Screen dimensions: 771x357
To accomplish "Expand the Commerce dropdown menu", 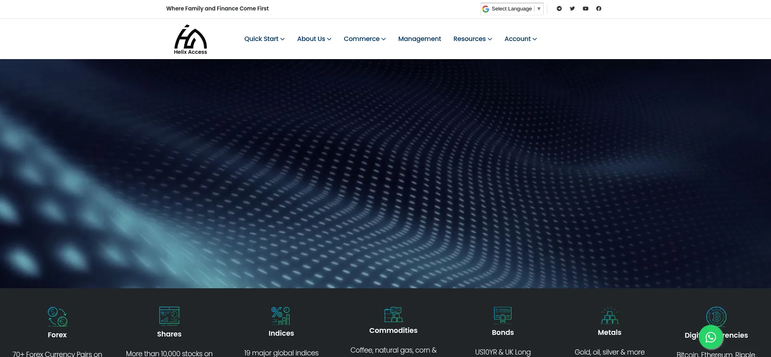I will pos(365,39).
